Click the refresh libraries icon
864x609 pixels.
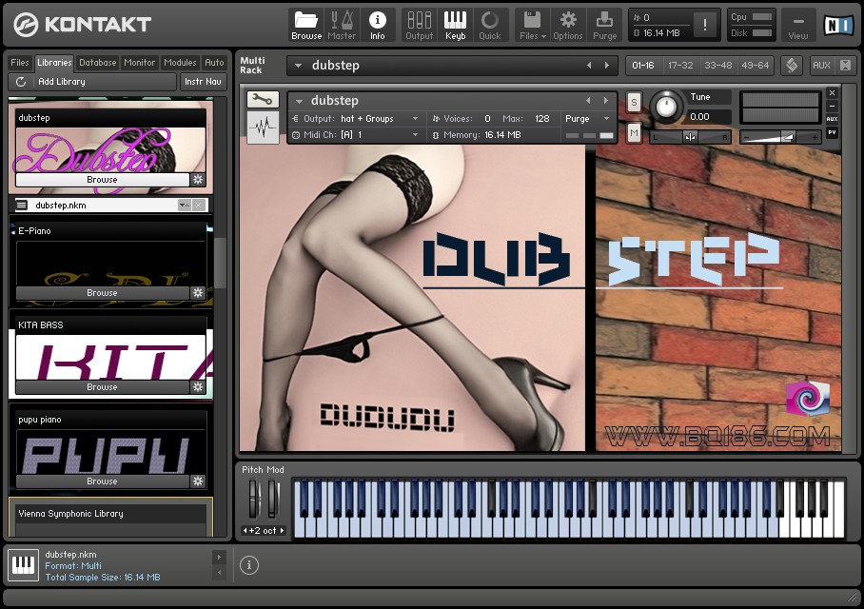tap(21, 82)
